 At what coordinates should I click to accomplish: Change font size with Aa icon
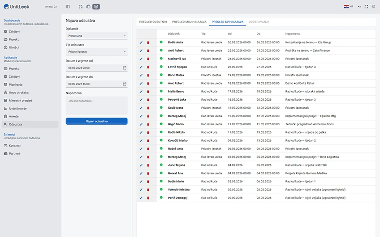[359, 7]
